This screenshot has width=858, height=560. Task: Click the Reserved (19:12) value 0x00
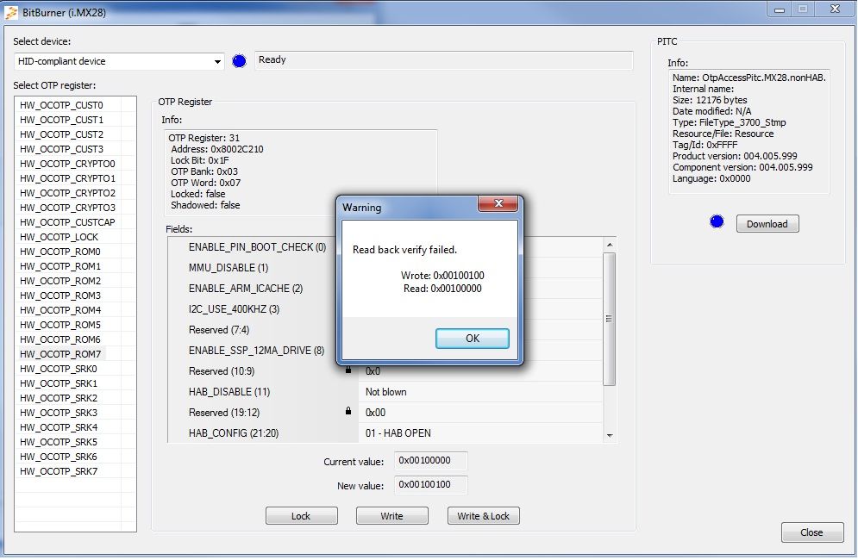click(x=375, y=413)
